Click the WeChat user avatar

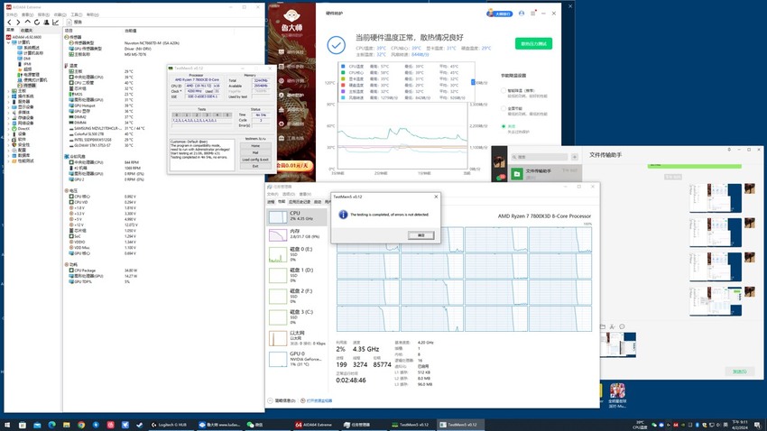(x=499, y=161)
